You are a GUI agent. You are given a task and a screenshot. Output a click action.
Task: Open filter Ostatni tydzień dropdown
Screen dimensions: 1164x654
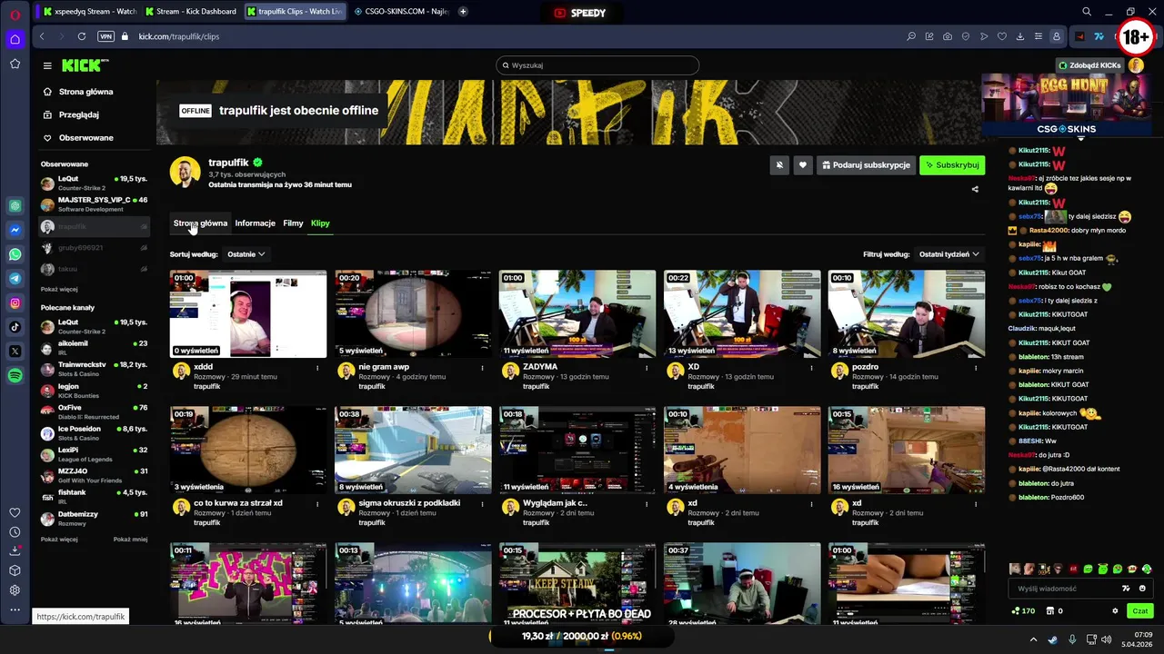pyautogui.click(x=948, y=254)
